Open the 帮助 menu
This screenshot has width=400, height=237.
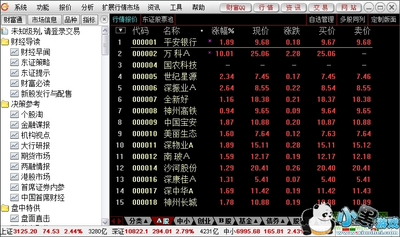click(x=199, y=7)
